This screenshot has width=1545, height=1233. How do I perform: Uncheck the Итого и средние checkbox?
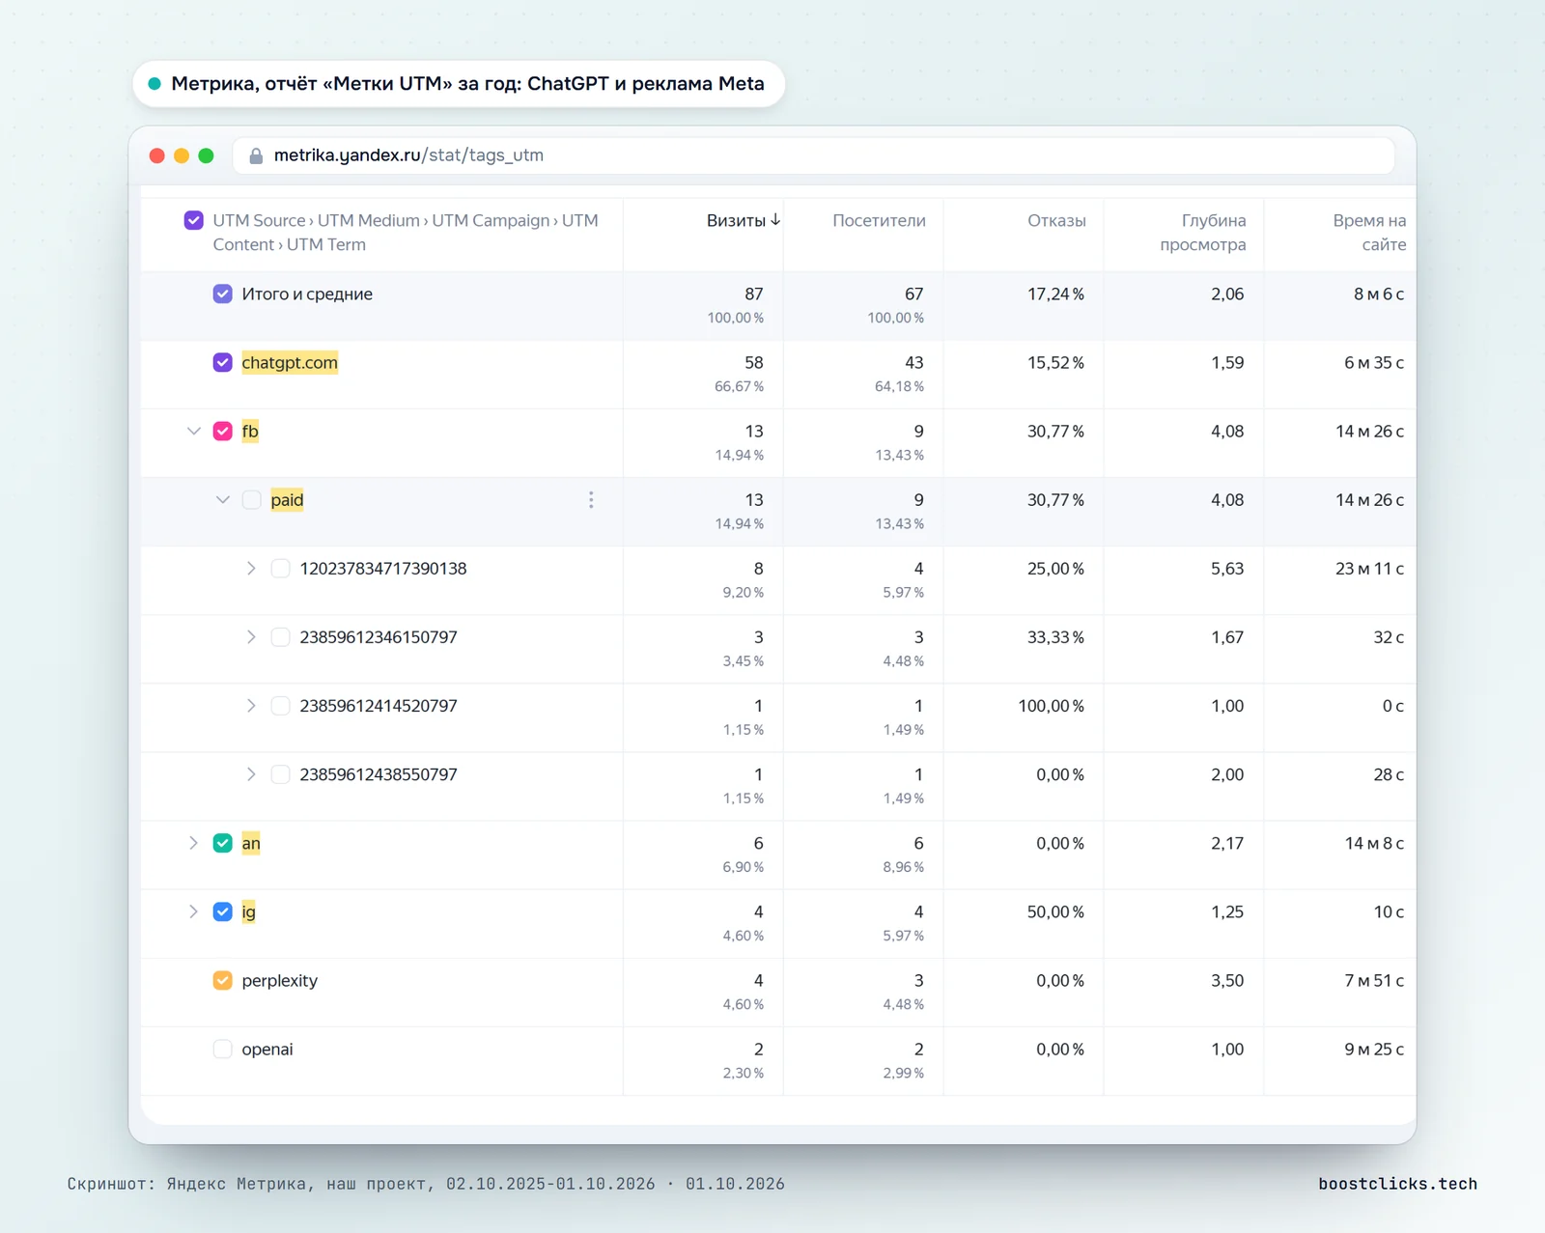222,294
